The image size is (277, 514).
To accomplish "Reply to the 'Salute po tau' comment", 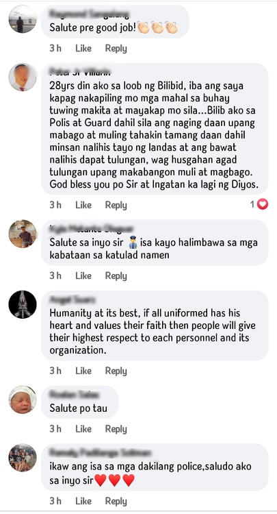I will click(x=116, y=429).
